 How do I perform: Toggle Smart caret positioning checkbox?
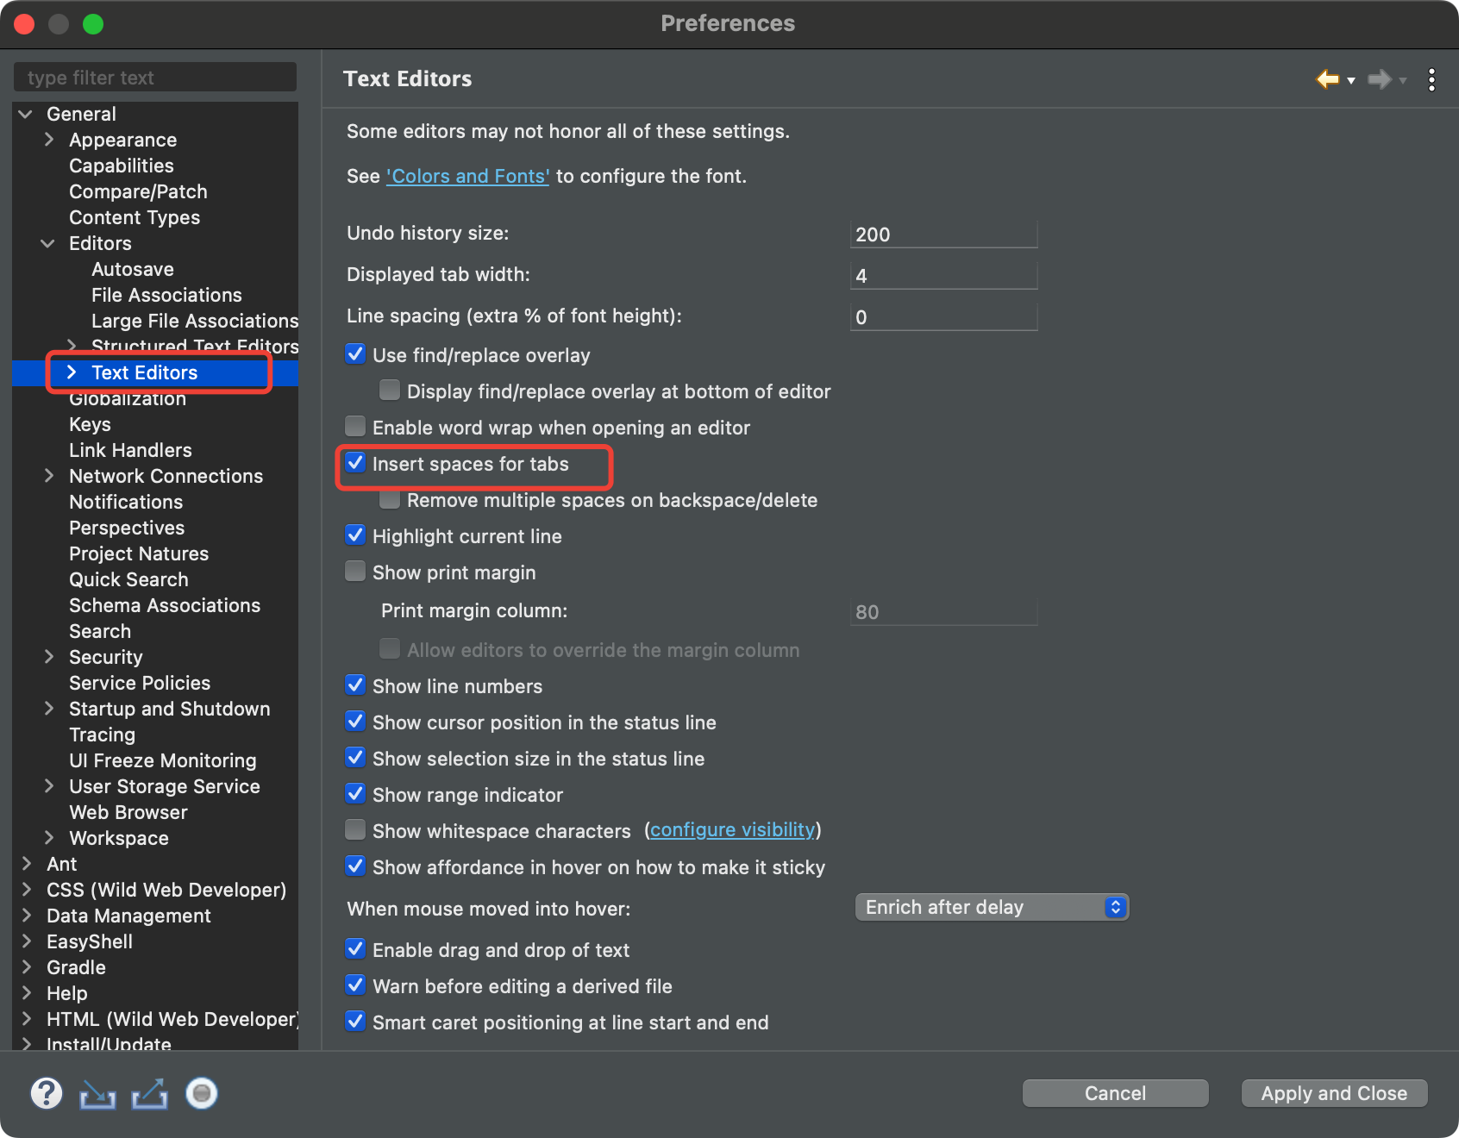tap(355, 1022)
